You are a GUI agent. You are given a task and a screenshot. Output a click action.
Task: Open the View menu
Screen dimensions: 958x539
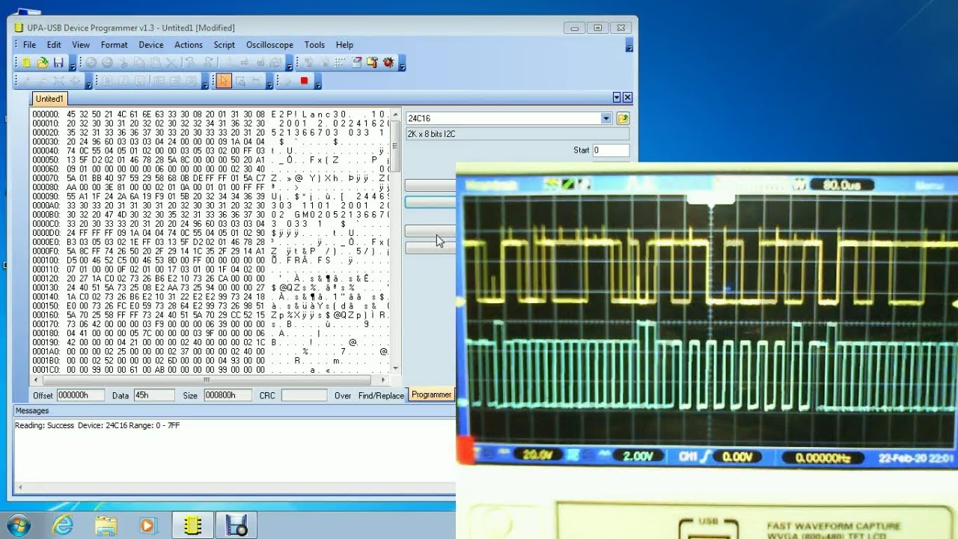(x=81, y=45)
